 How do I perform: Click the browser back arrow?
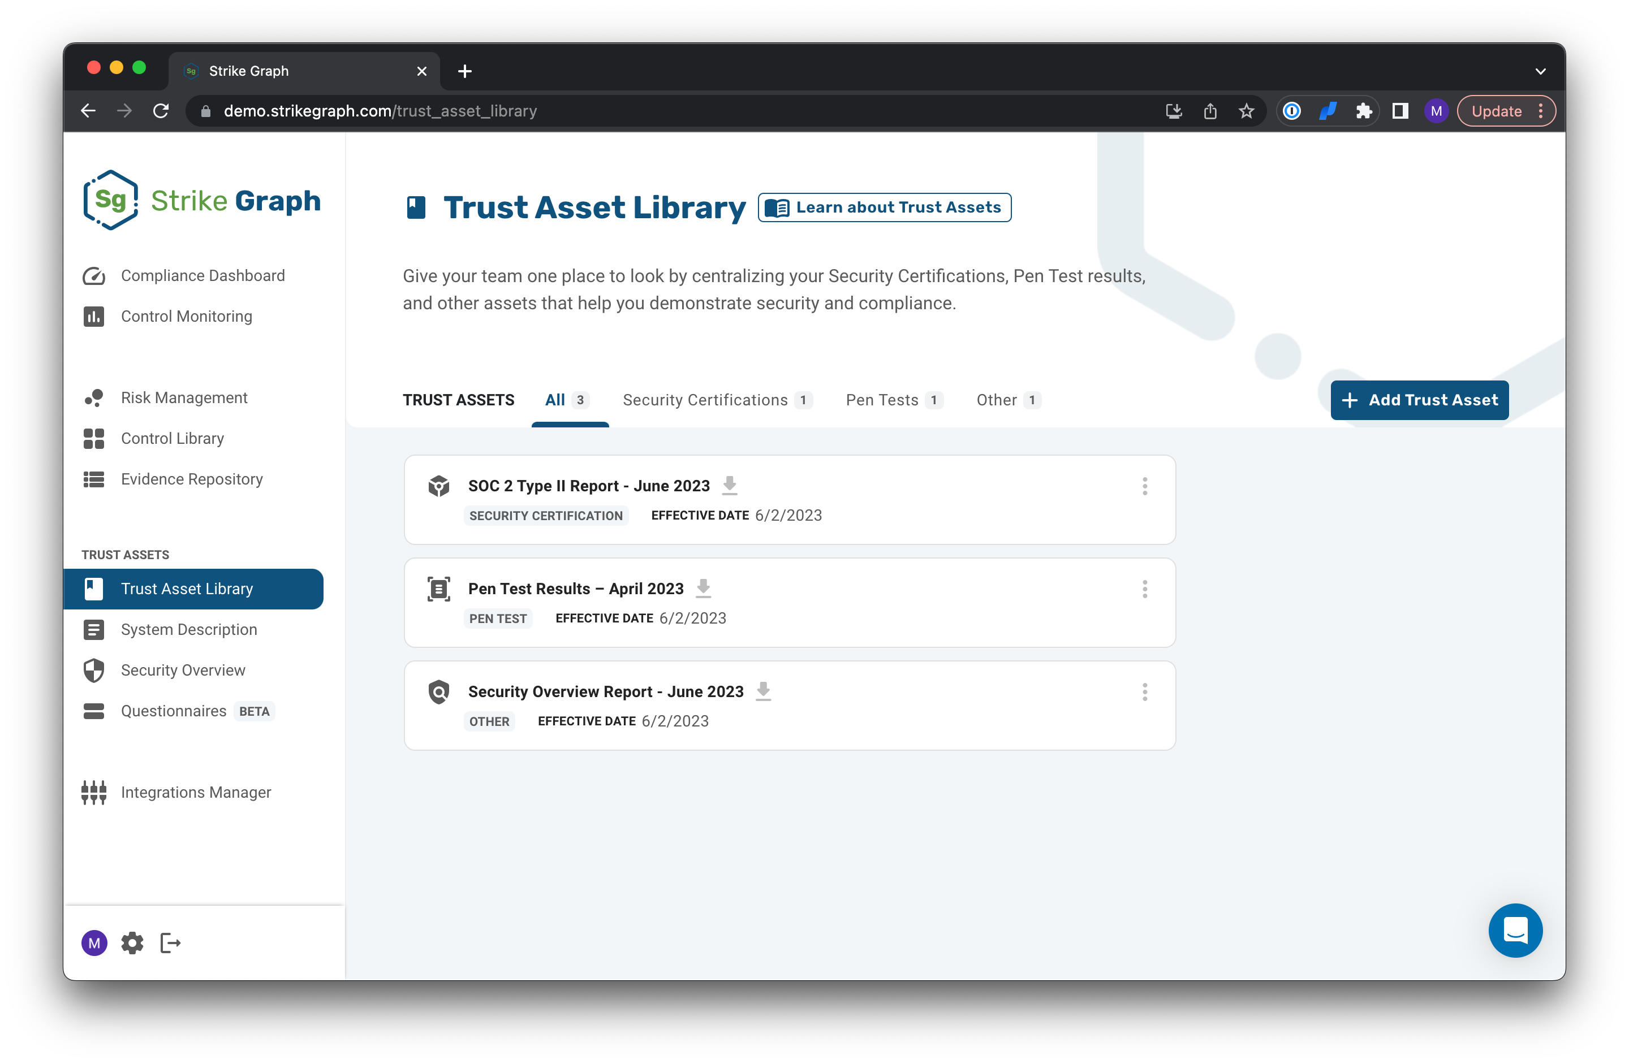(88, 111)
